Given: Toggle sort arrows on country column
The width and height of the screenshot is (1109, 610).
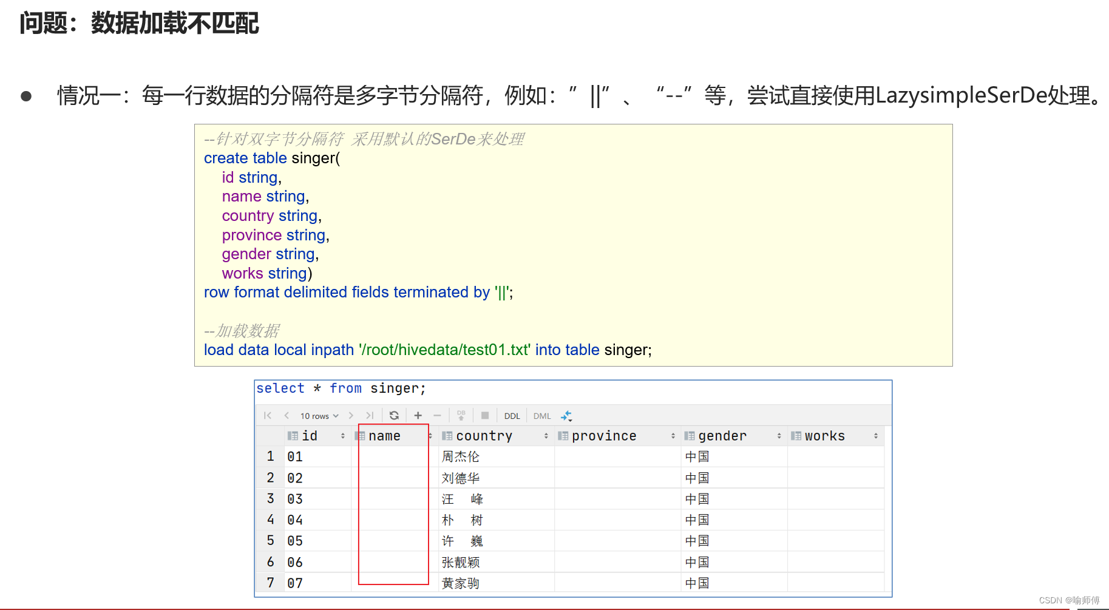Looking at the screenshot, I should [546, 436].
